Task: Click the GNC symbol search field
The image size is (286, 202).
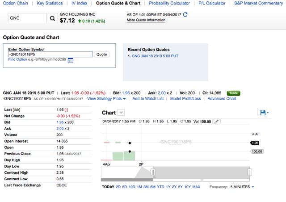Action: tap(27, 18)
